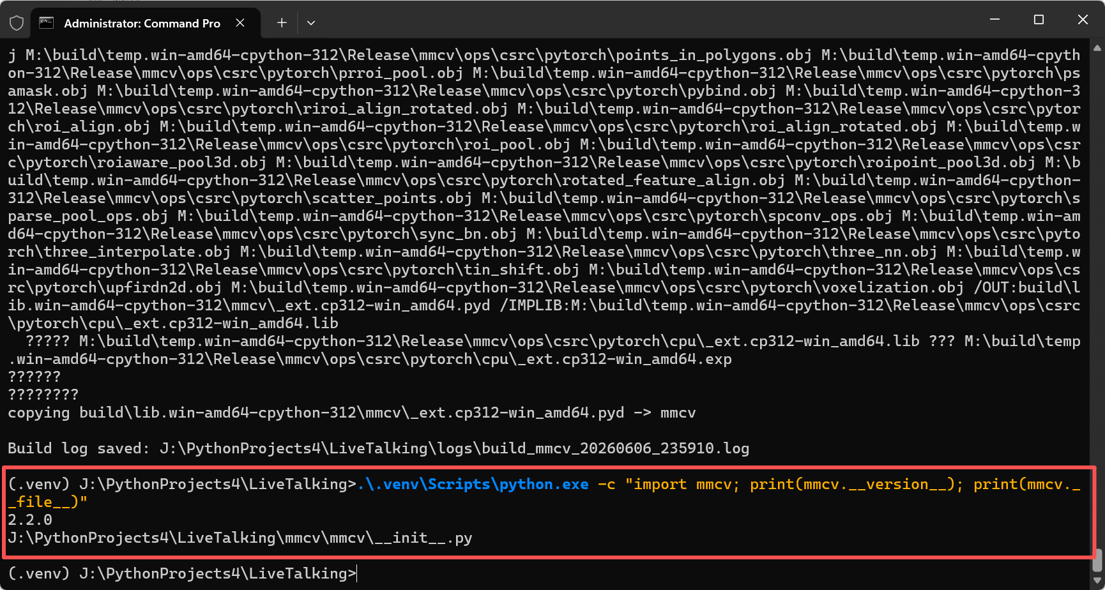Click the copying build\lib line
The height and width of the screenshot is (590, 1105).
(351, 413)
